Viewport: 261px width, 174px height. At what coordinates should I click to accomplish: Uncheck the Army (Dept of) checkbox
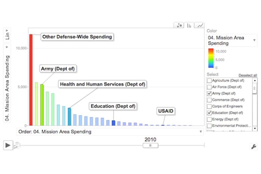pos(209,94)
